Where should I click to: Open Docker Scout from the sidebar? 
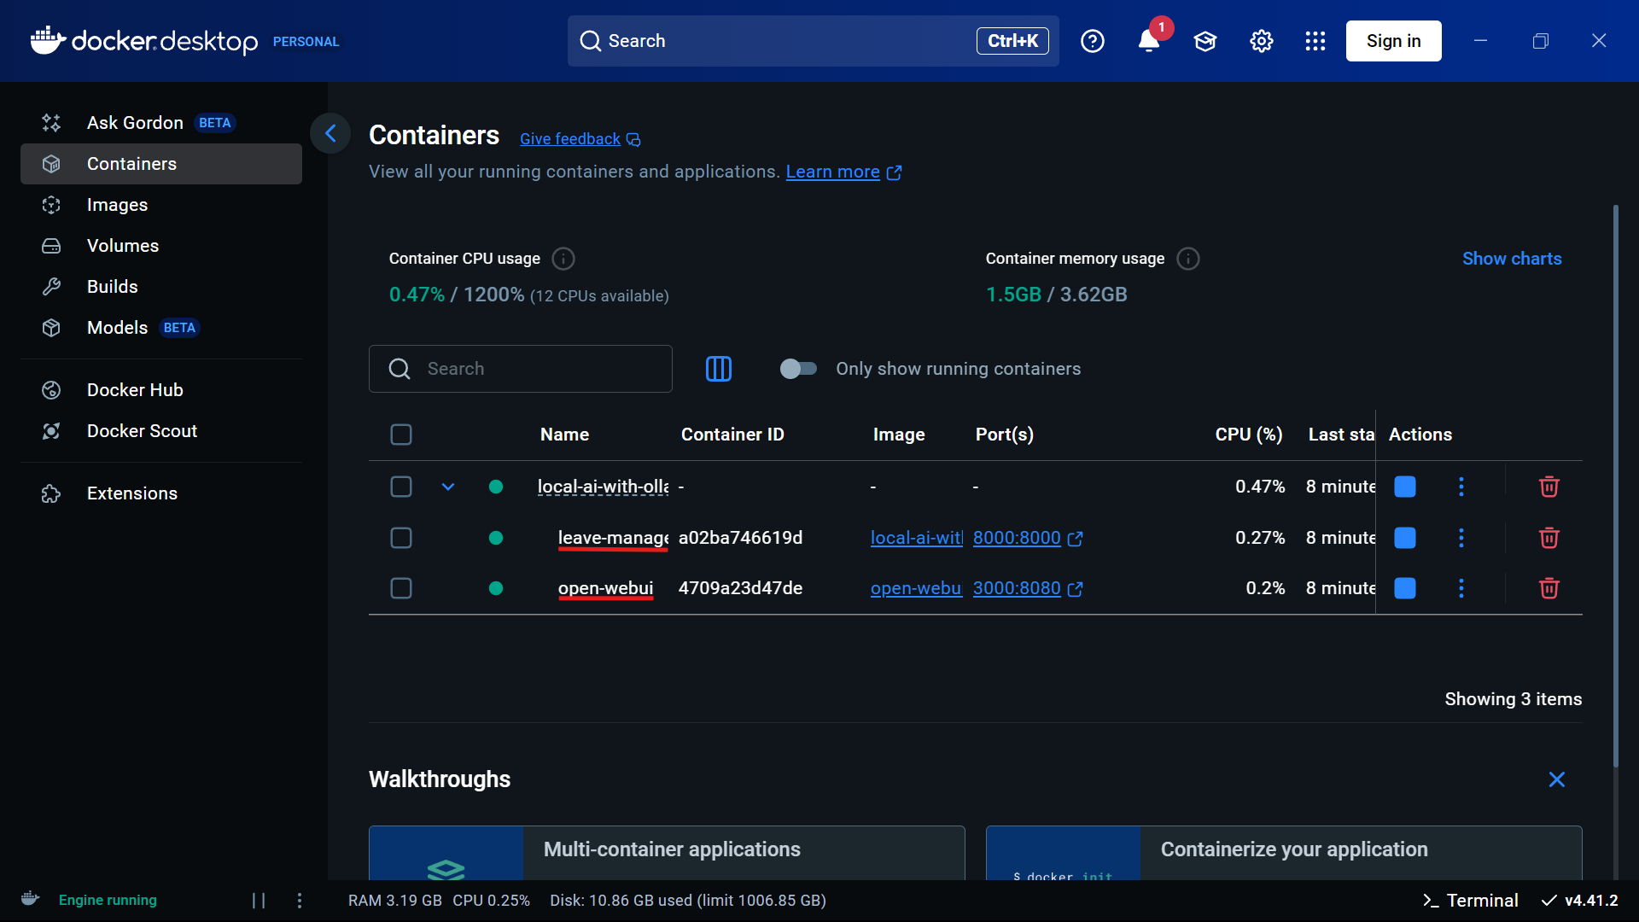tap(142, 431)
